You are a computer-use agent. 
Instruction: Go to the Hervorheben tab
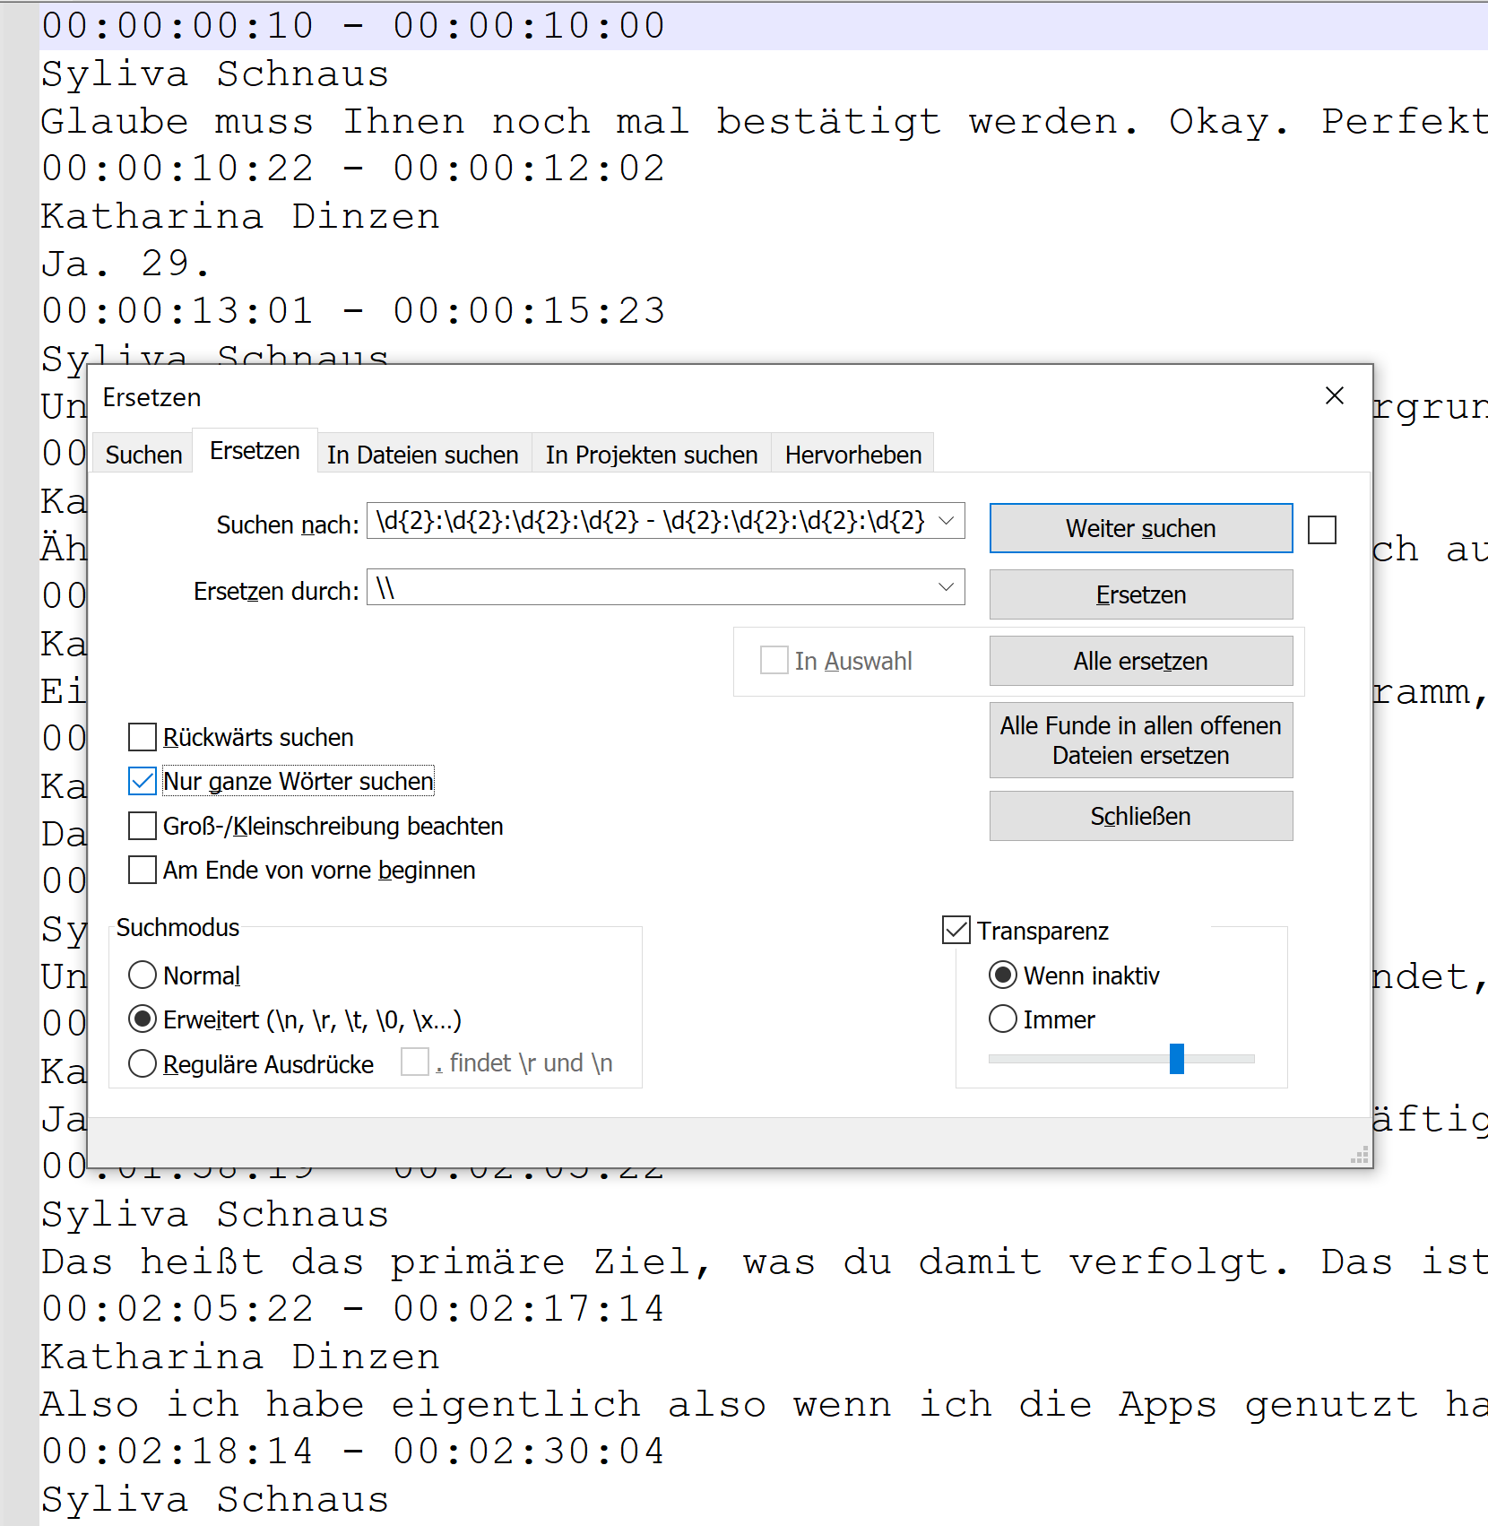point(852,455)
